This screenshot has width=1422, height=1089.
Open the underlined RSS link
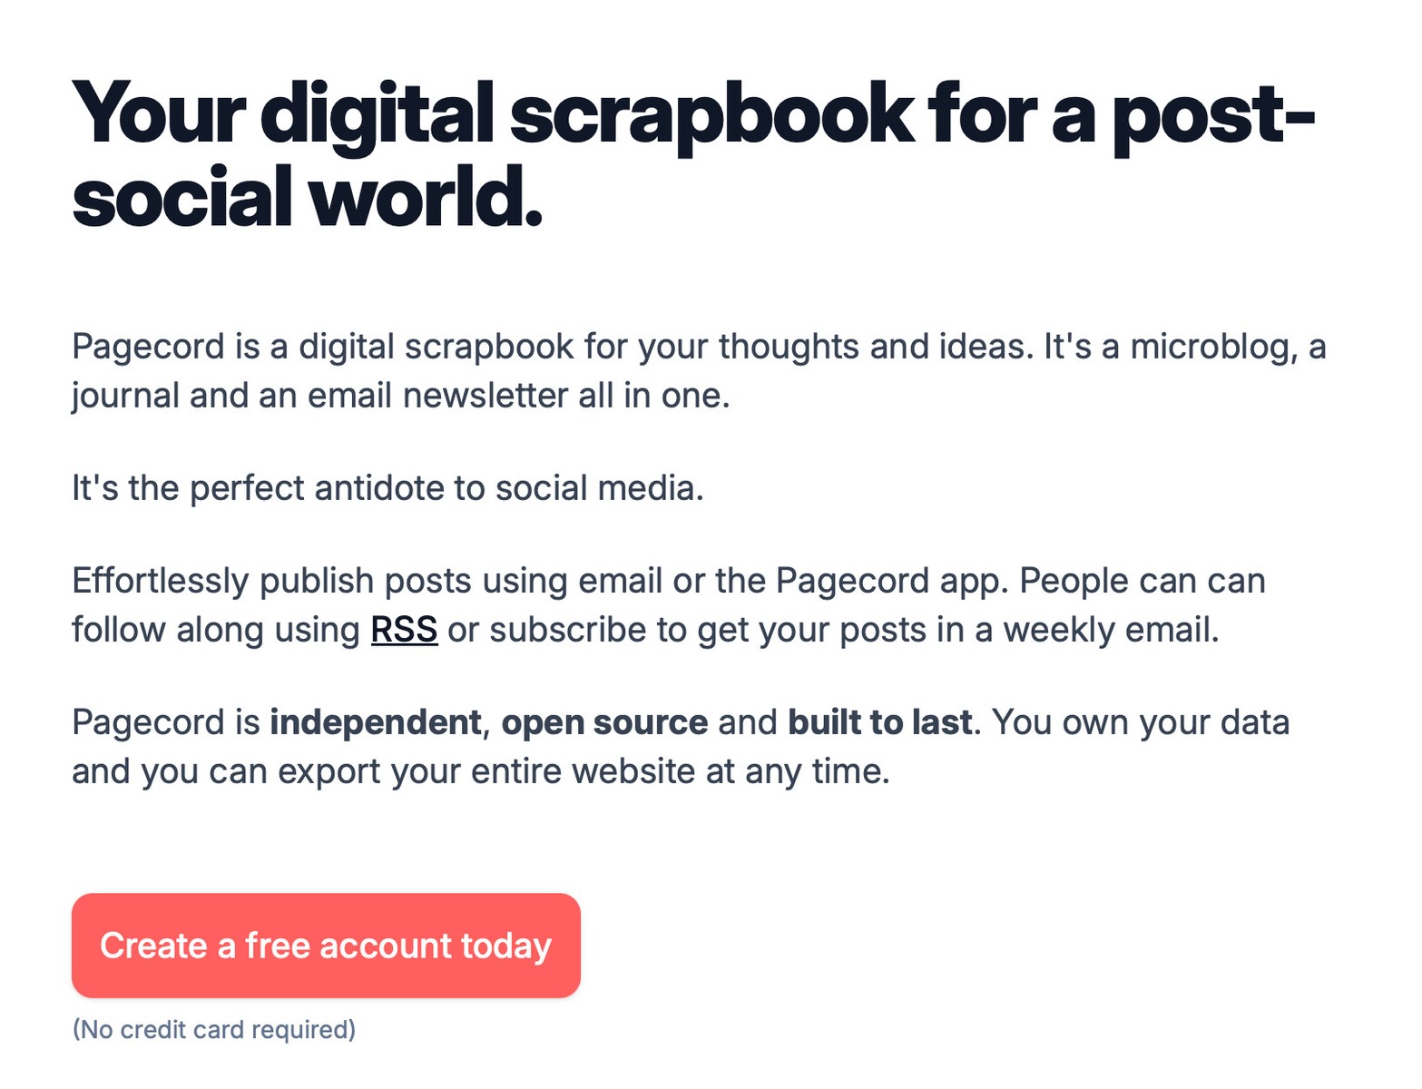(x=404, y=630)
